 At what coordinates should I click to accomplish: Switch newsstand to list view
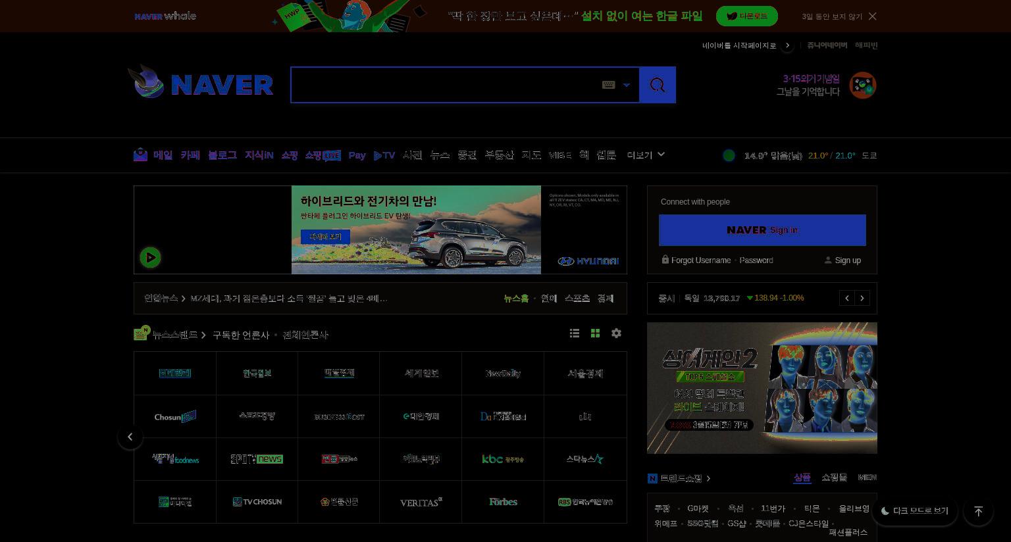tap(575, 333)
